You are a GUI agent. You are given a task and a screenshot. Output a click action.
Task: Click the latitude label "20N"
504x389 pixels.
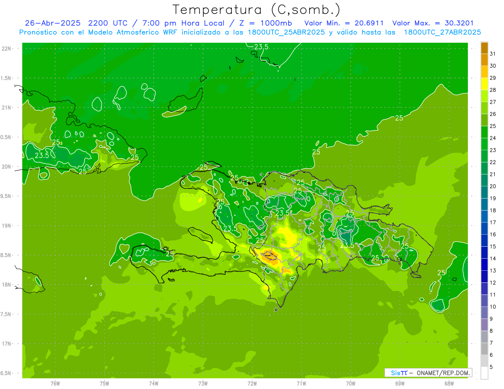(x=7, y=167)
